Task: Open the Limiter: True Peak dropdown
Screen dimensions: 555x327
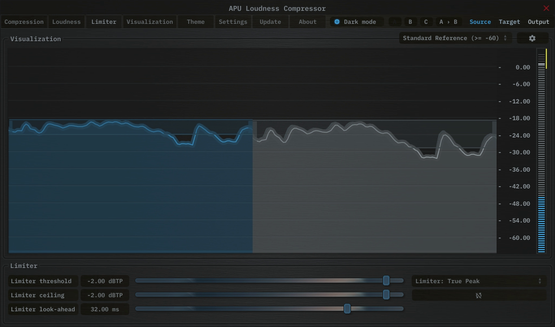Action: coord(479,281)
